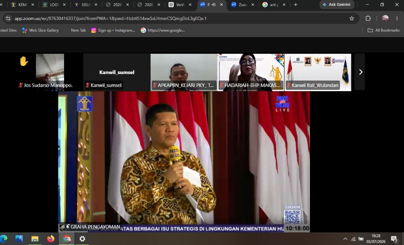Screen dimensions: 404x245
Task: Select the Kanwil_sumsel participant tile
Action: [x=117, y=72]
